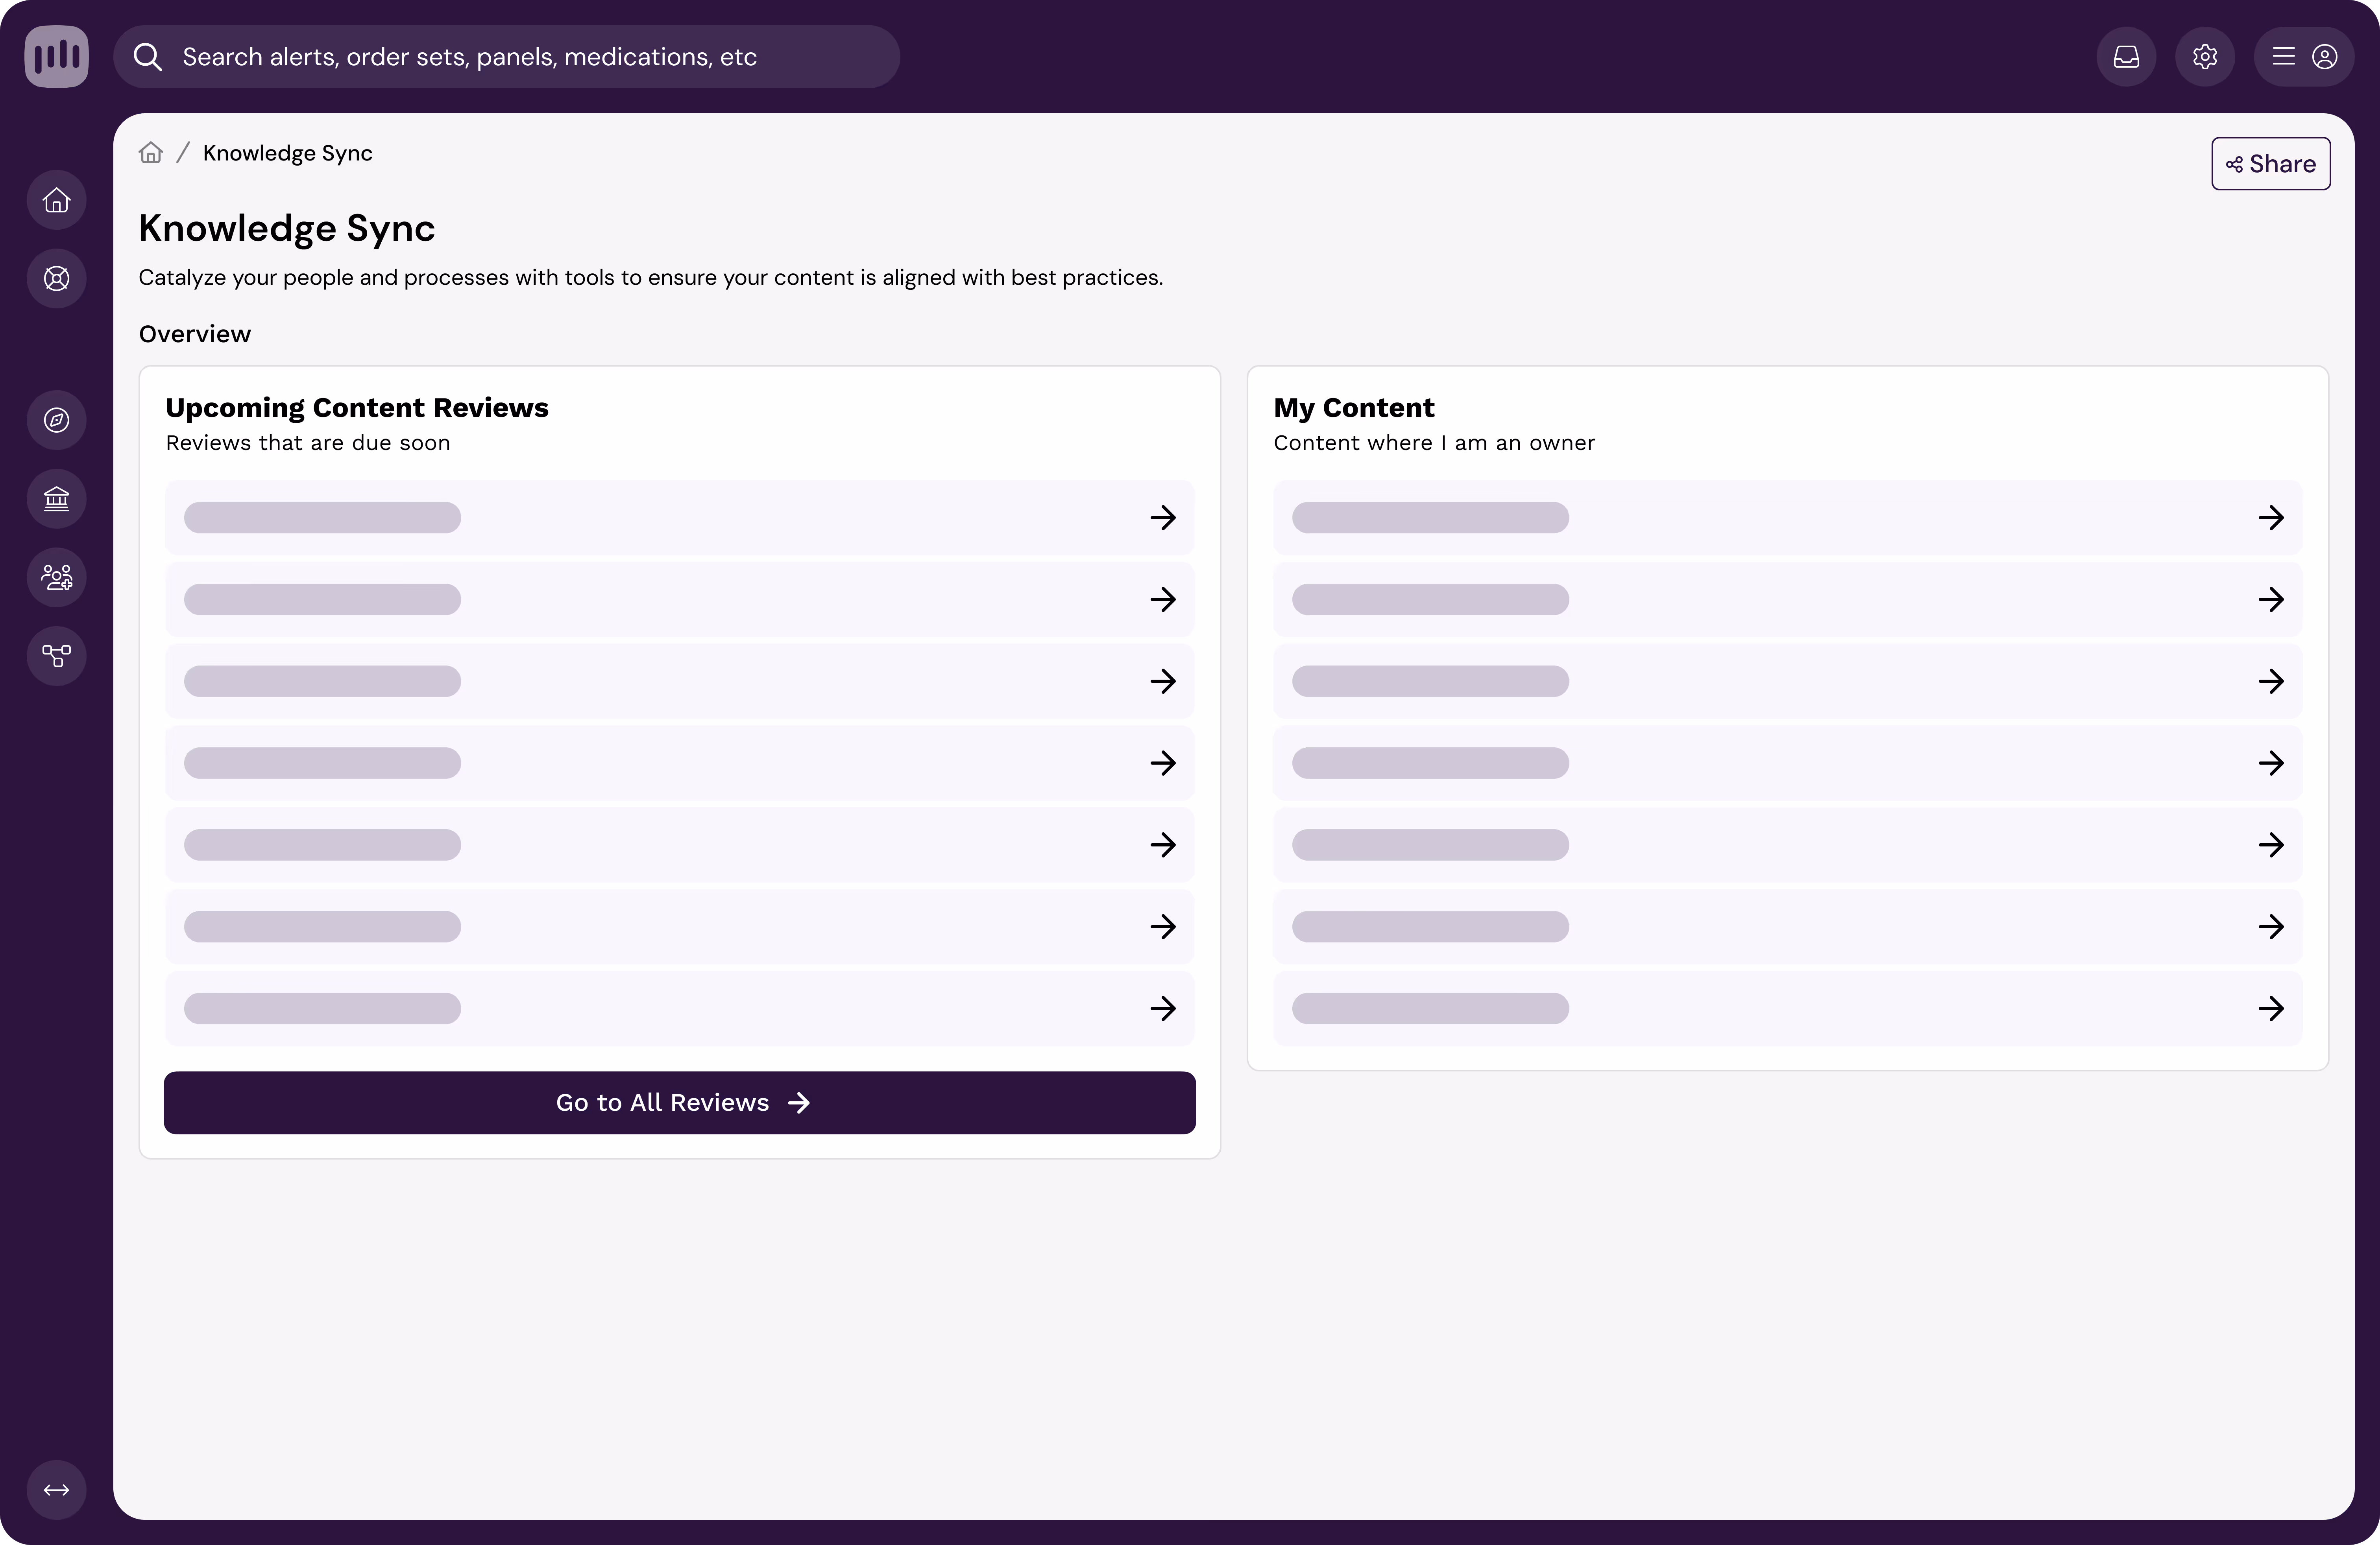Click the bank building governance icon
The height and width of the screenshot is (1545, 2380).
click(x=56, y=499)
